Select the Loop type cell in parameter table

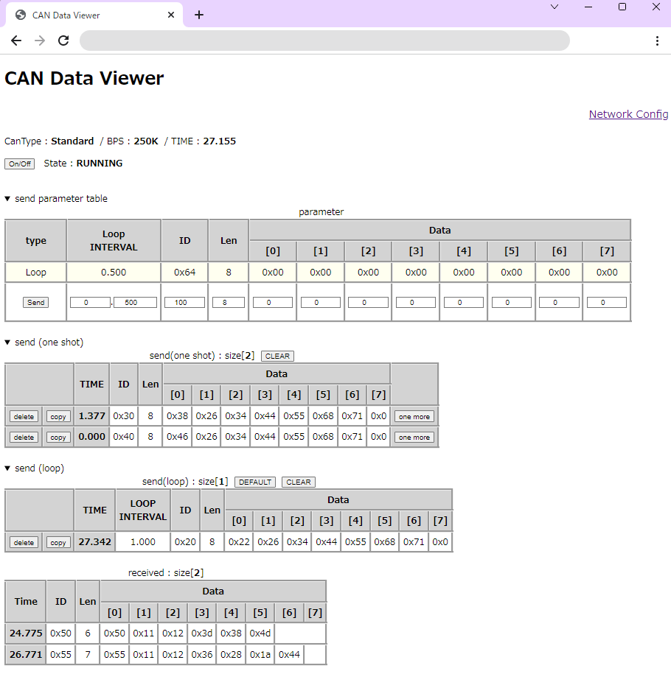pyautogui.click(x=35, y=272)
